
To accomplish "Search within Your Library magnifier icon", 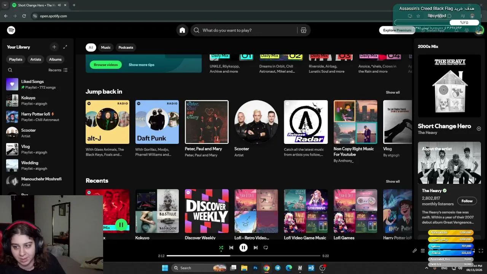I will click(10, 70).
